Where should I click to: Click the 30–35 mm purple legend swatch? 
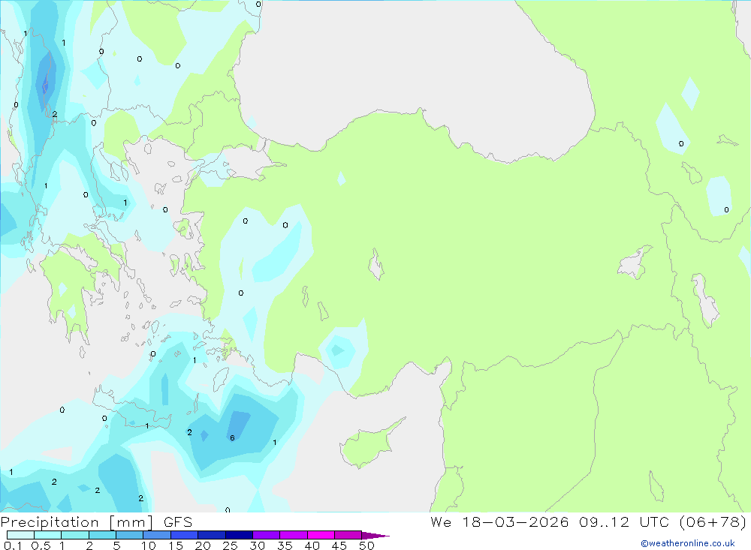coord(267,535)
